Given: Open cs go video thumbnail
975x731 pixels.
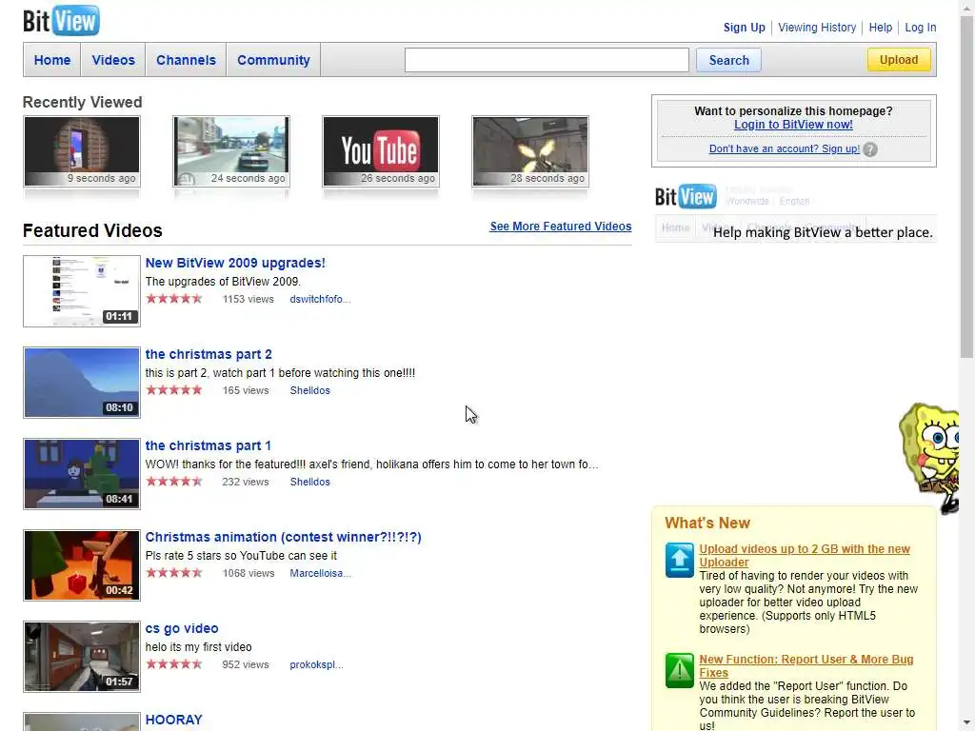Looking at the screenshot, I should [82, 657].
